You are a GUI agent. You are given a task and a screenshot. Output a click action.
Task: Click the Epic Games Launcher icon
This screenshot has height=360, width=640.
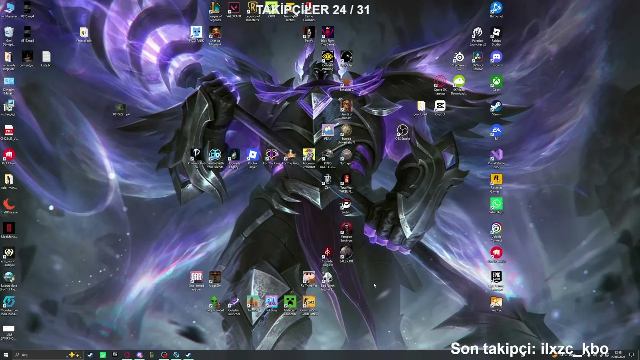coord(496,281)
